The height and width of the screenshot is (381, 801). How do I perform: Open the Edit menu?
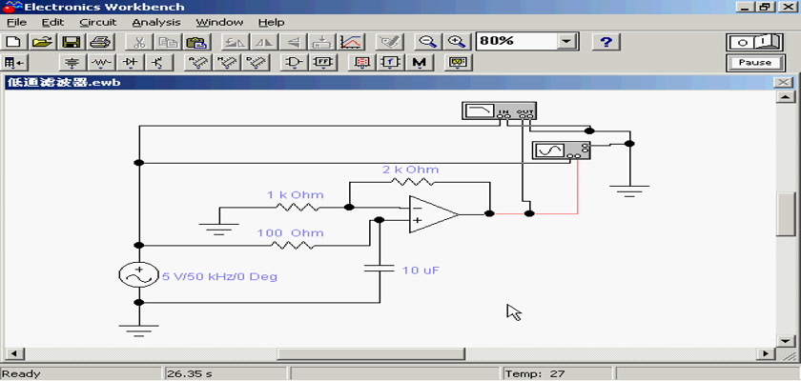click(x=52, y=23)
